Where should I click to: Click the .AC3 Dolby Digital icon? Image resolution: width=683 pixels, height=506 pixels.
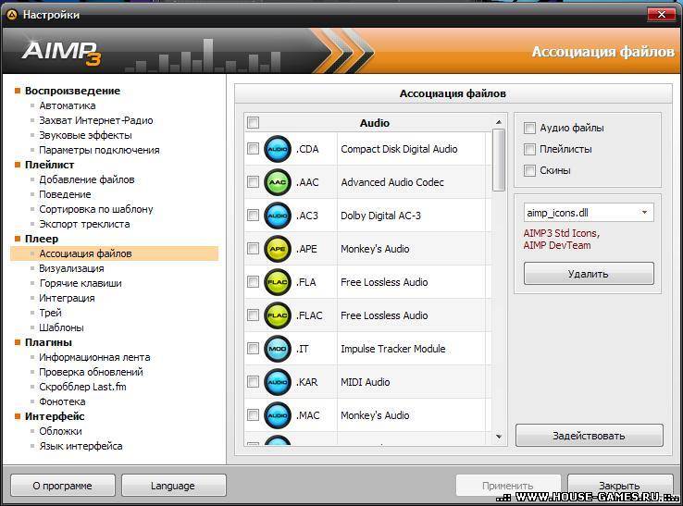[x=278, y=216]
